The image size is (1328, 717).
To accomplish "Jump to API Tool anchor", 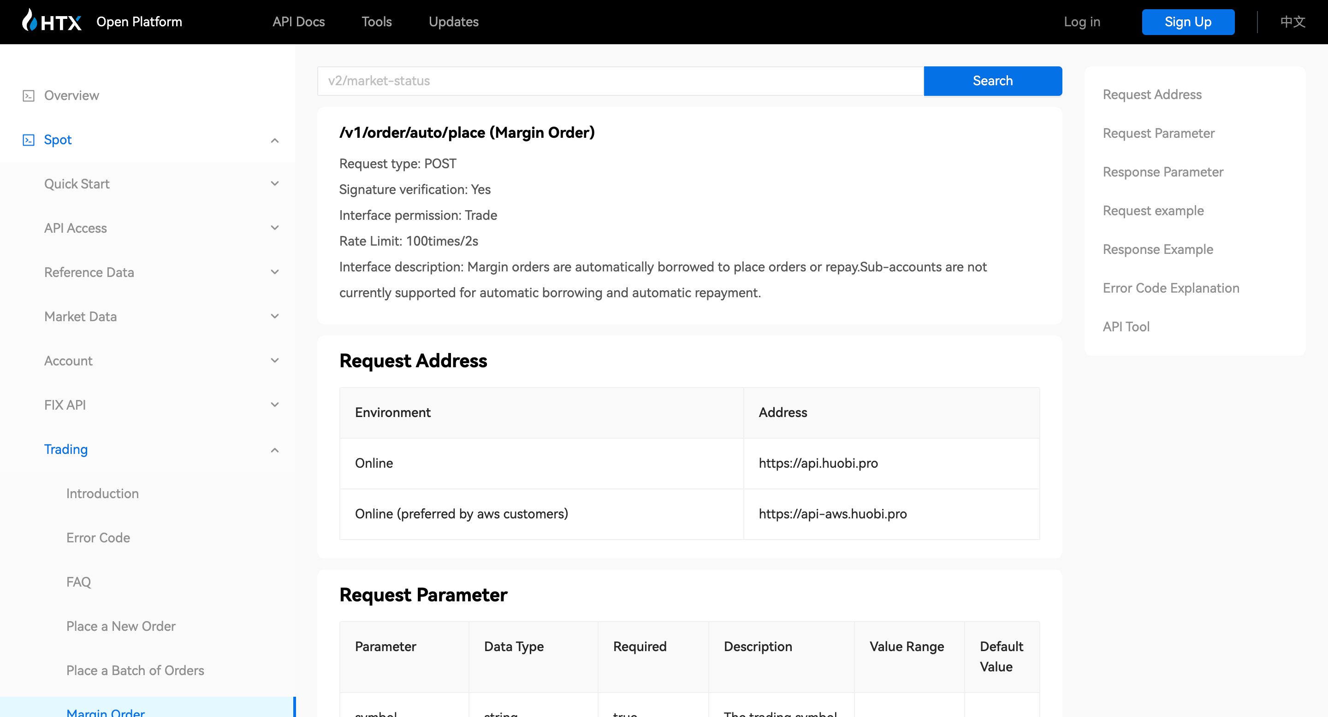I will tap(1126, 327).
